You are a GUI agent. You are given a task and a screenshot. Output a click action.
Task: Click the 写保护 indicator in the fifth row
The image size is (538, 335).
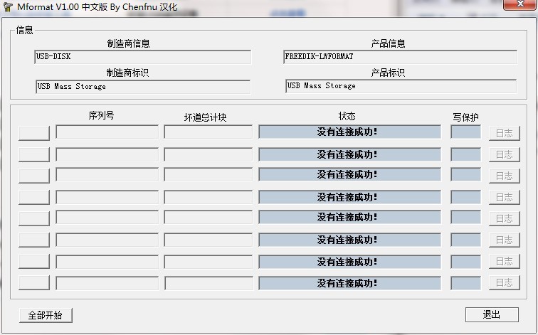[x=465, y=218]
